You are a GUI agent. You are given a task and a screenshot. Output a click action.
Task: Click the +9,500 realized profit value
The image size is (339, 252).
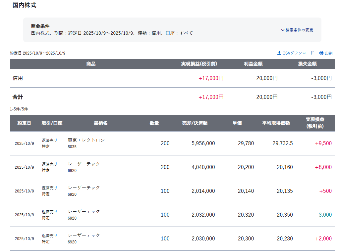click(323, 144)
